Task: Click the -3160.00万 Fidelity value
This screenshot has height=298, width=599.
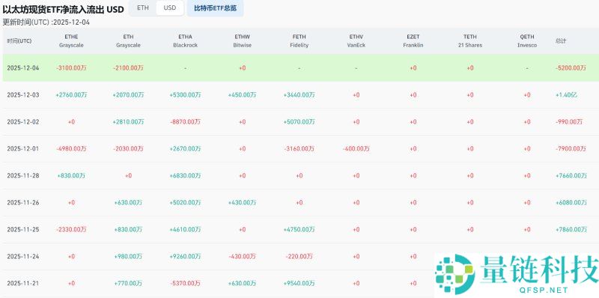Action: (299, 148)
